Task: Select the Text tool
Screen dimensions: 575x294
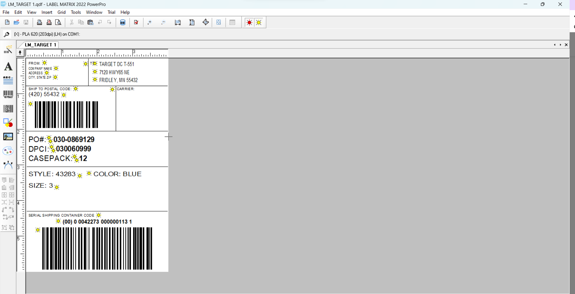Action: click(8, 66)
